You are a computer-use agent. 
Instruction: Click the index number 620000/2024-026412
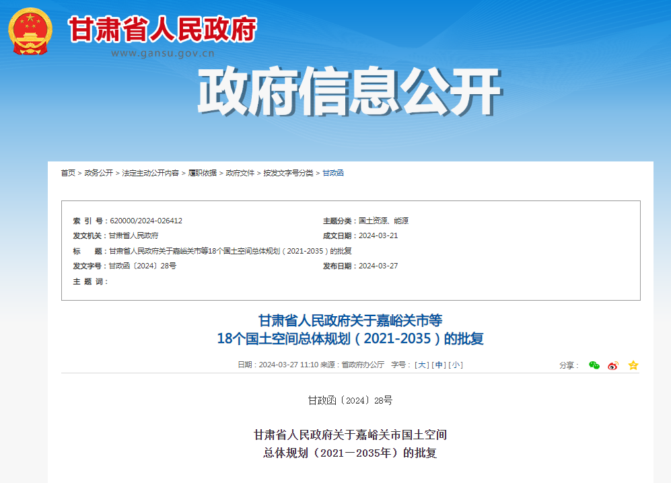point(145,221)
